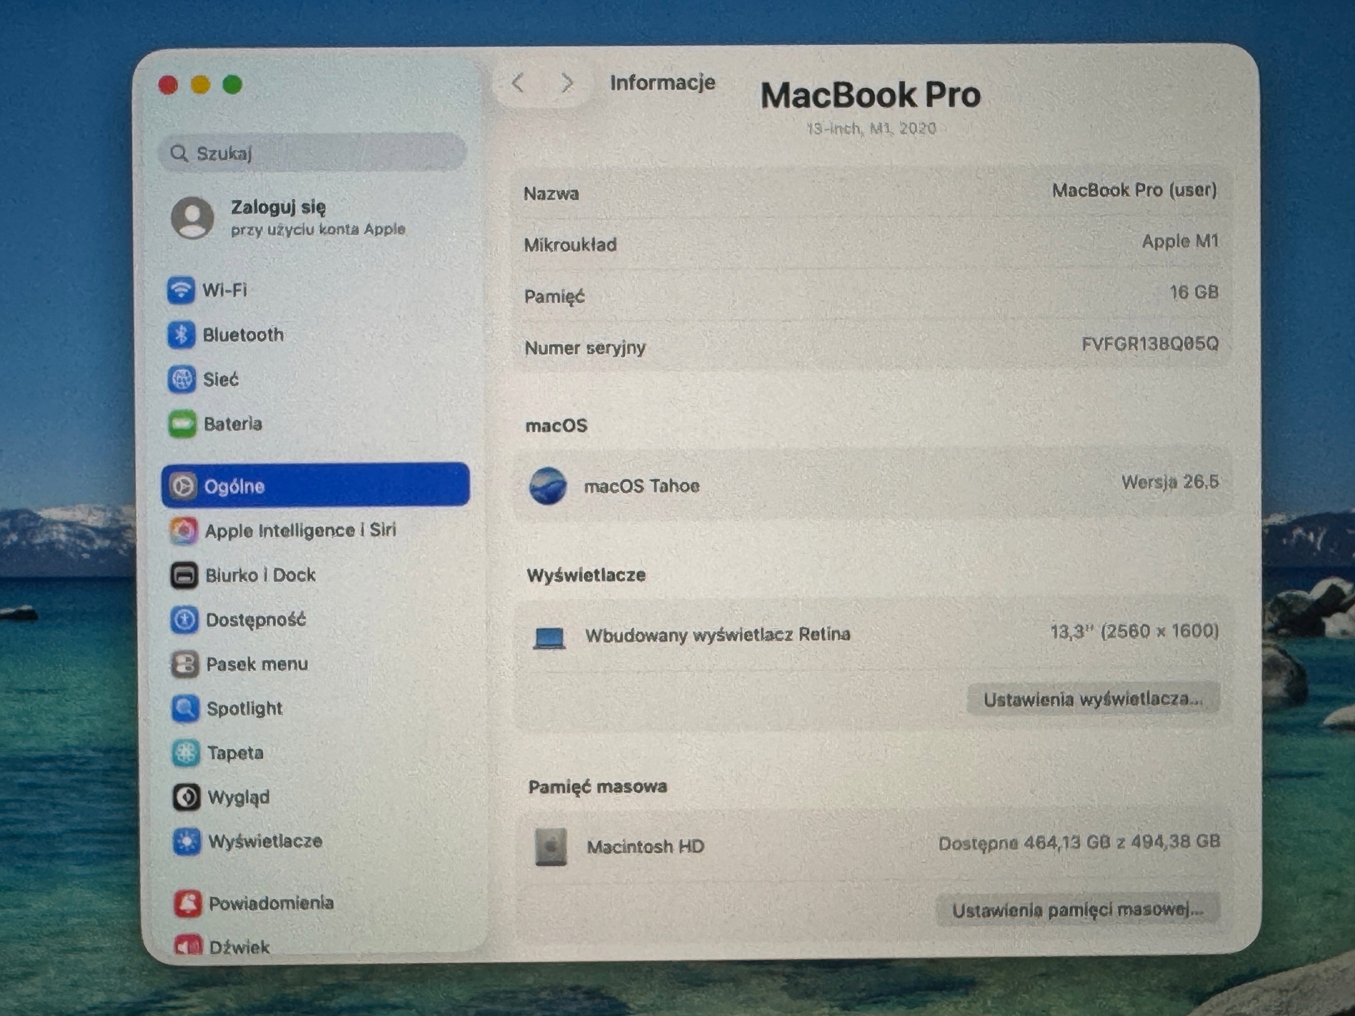Viewport: 1355px width, 1016px height.
Task: Click the "MacBook Pro" heading
Action: [x=871, y=95]
